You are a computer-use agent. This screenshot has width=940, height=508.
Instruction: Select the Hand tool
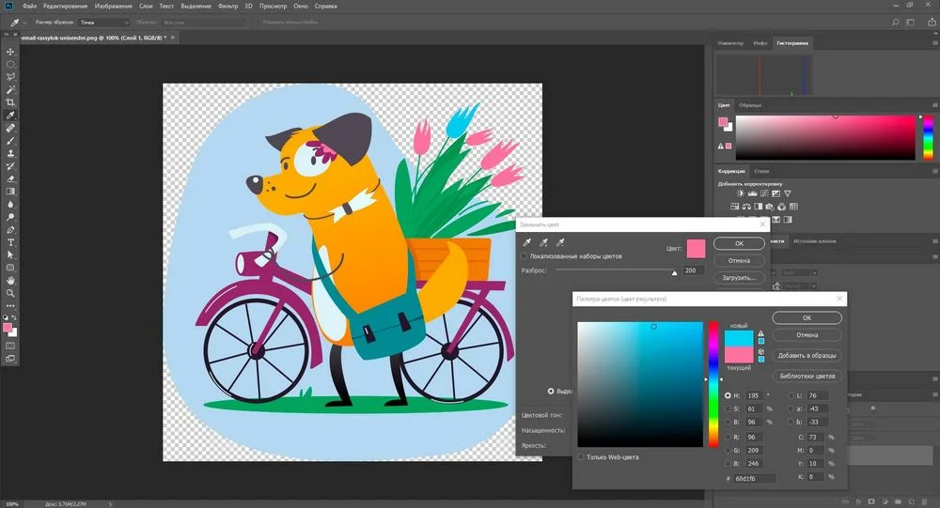pyautogui.click(x=10, y=280)
